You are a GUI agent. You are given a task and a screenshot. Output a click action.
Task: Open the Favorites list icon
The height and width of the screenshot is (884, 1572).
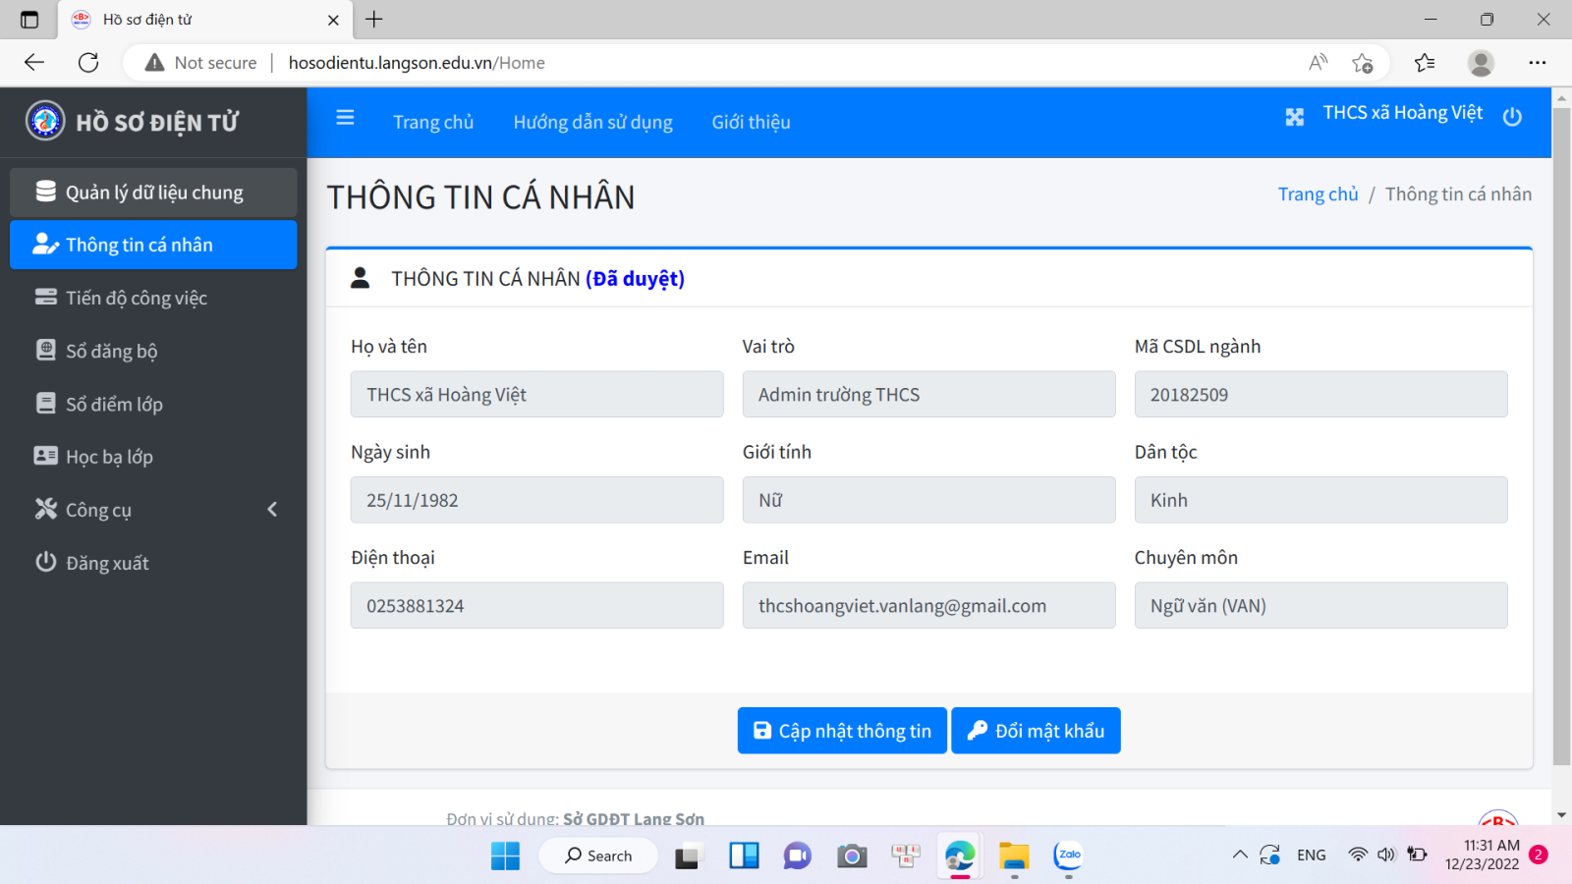[x=1425, y=63]
